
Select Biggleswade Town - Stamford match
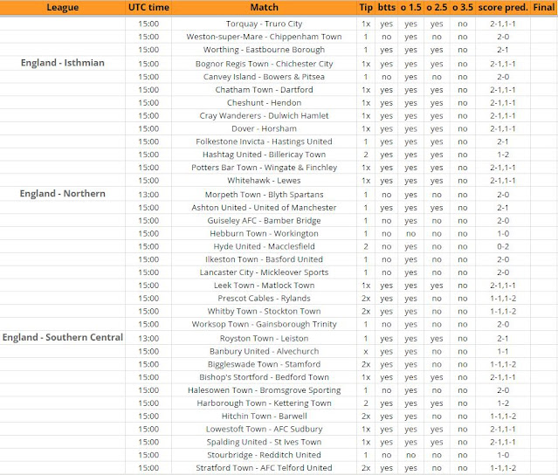coord(264,364)
